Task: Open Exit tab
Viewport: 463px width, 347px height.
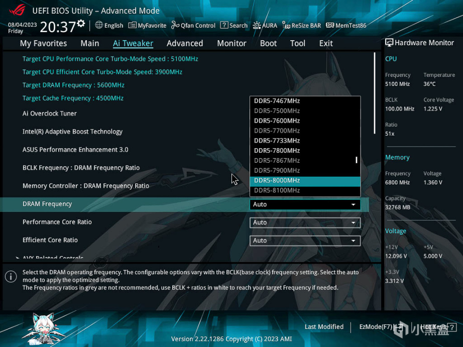Action: (x=326, y=43)
